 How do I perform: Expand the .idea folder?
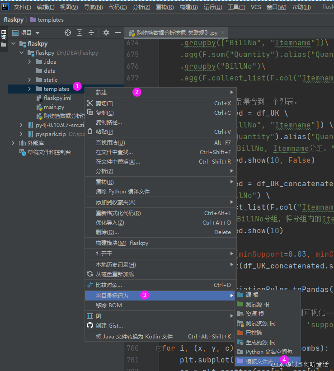[29, 62]
